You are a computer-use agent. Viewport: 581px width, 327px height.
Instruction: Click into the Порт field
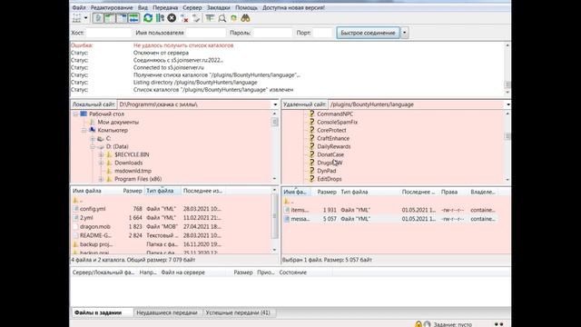click(322, 33)
